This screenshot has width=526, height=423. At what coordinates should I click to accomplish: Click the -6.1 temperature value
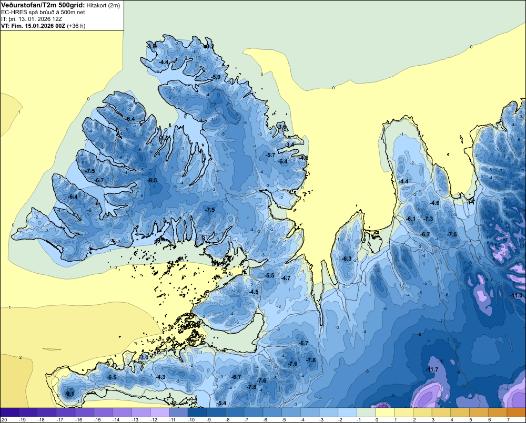pyautogui.click(x=411, y=219)
